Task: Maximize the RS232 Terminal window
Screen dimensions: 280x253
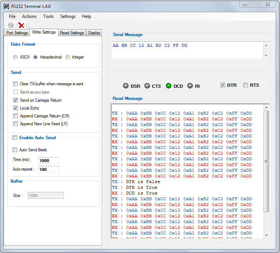Action: pyautogui.click(x=254, y=5)
